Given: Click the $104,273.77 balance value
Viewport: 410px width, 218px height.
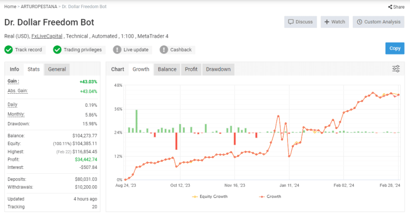Looking at the screenshot, I should point(85,136).
